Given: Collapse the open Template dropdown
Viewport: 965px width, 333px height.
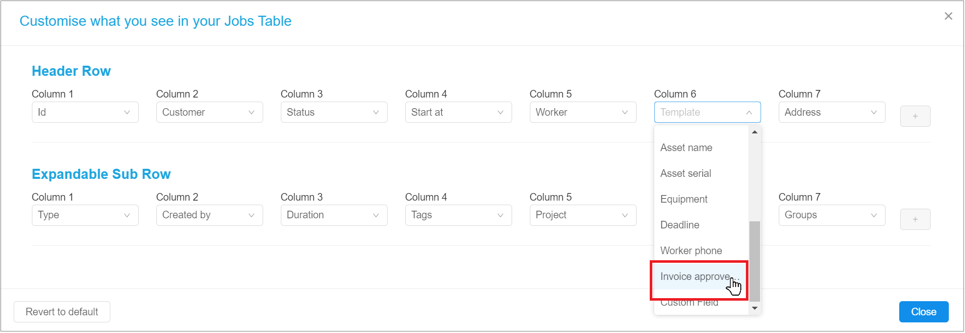Looking at the screenshot, I should pos(707,112).
